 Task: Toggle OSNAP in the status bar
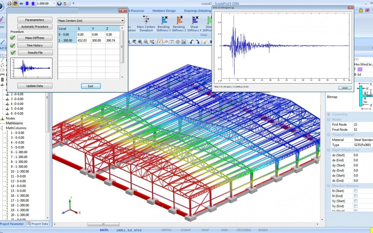(x=185, y=230)
